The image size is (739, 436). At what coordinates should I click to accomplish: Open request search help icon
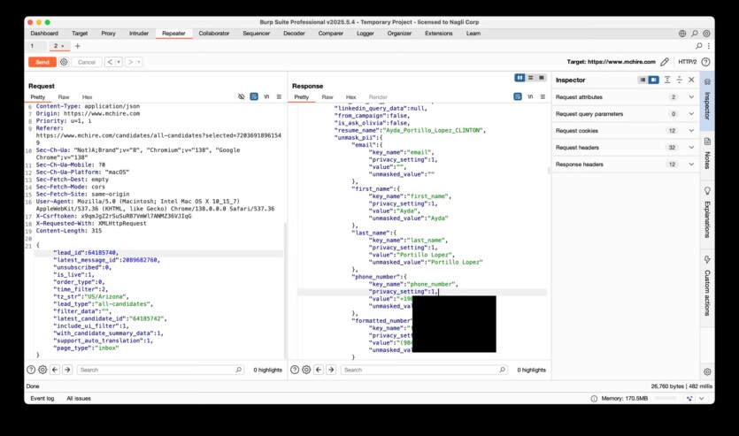[31, 370]
